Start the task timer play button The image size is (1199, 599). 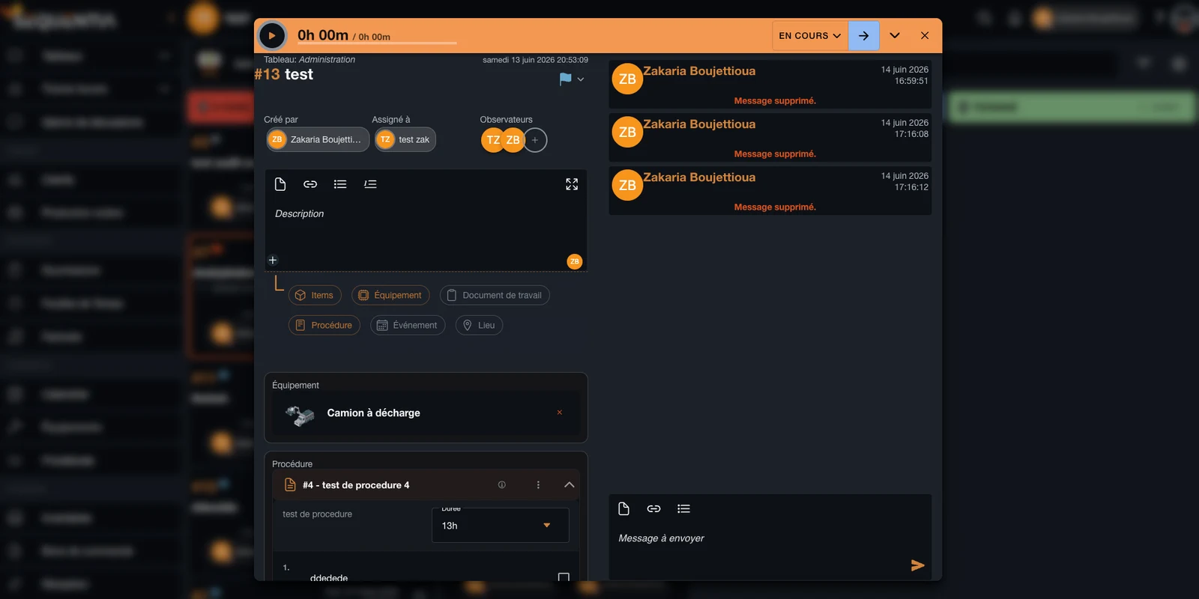272,35
